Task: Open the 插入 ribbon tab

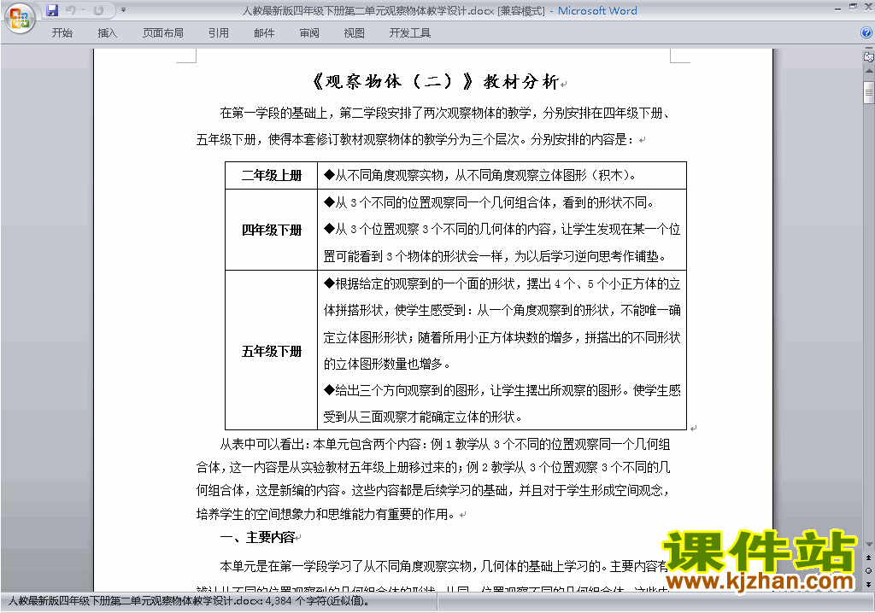Action: pos(107,33)
